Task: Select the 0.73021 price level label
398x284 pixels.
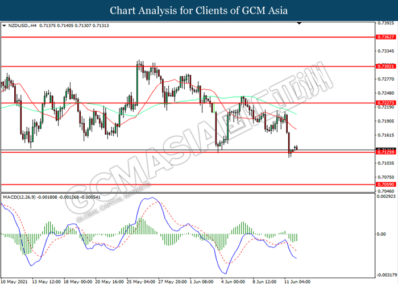Action: [x=386, y=66]
